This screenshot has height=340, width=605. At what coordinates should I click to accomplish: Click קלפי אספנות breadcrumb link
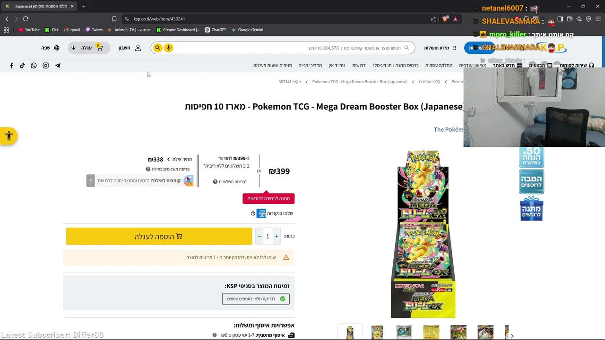point(429,82)
